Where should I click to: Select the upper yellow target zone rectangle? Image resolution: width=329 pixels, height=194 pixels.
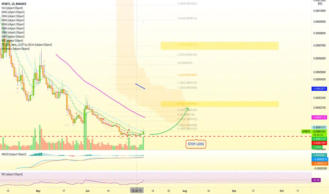pos(220,46)
